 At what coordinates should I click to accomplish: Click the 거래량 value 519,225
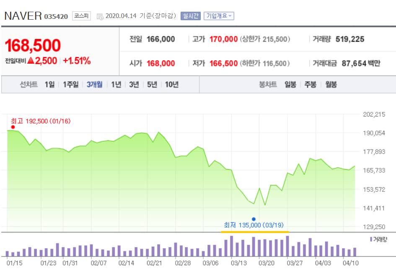(x=350, y=39)
